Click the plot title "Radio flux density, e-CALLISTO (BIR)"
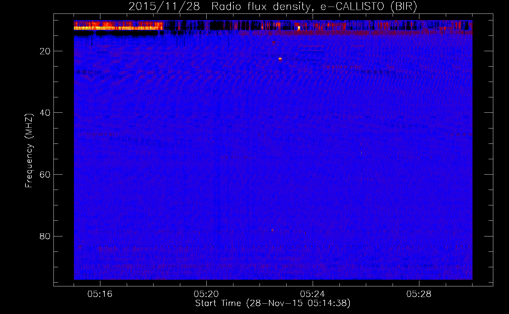Image resolution: width=509 pixels, height=314 pixels. [314, 7]
